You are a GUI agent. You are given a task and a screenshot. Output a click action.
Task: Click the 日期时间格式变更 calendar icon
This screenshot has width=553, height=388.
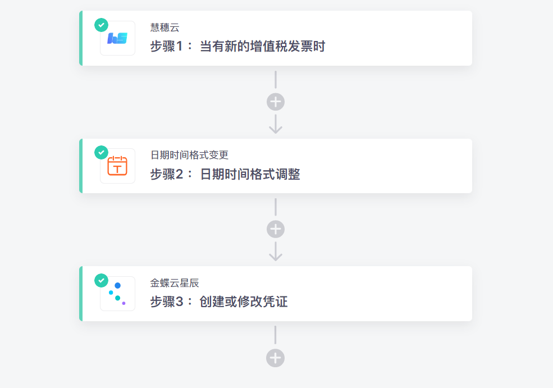pos(117,166)
